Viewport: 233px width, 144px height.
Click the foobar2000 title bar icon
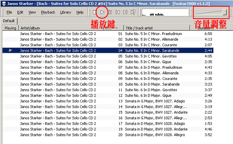pos(4,3)
